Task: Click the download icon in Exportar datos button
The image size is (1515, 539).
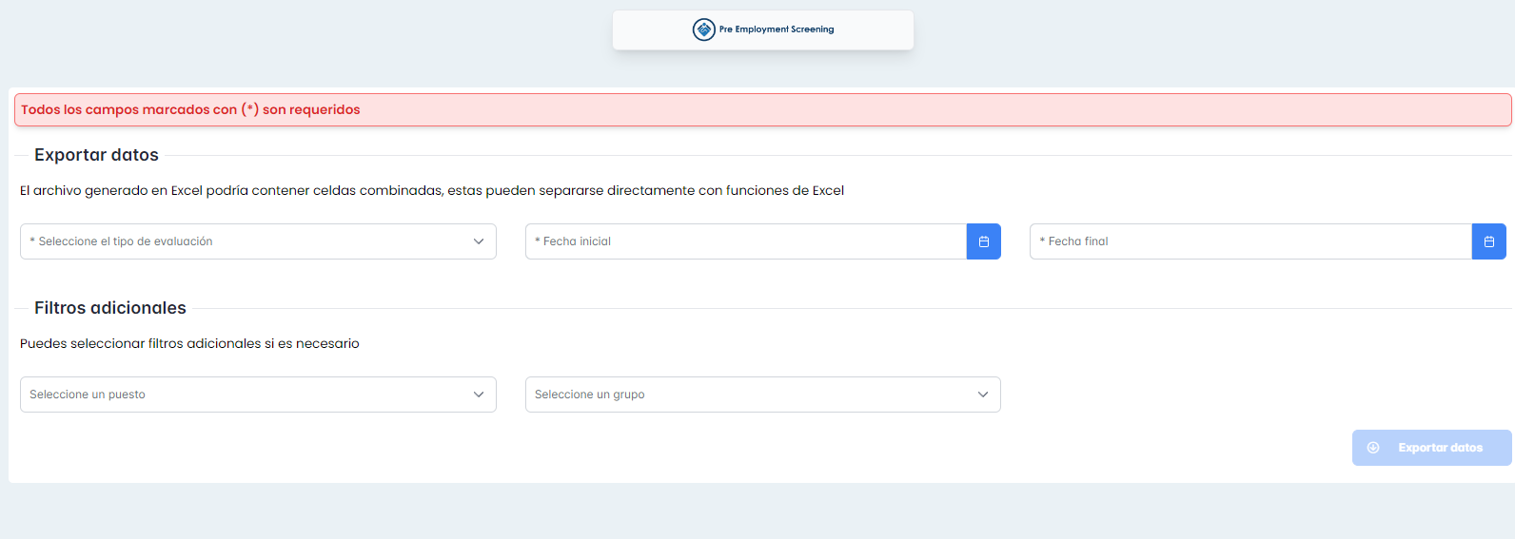Action: click(1373, 448)
